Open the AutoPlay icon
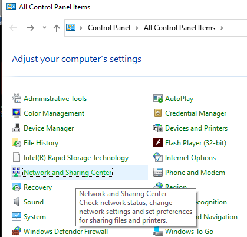The height and width of the screenshot is (237, 247). point(158,98)
